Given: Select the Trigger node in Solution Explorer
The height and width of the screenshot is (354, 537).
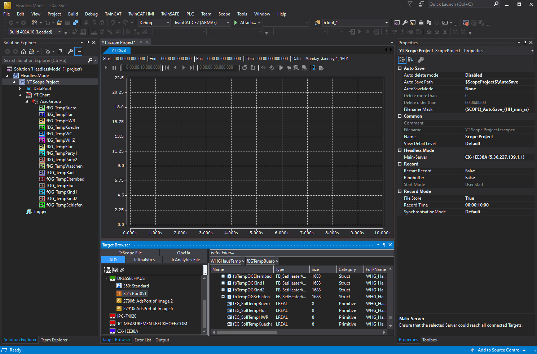Looking at the screenshot, I should click(x=40, y=212).
